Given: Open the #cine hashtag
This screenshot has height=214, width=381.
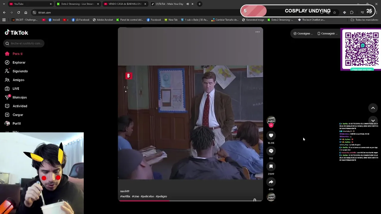Looking at the screenshot, I should pyautogui.click(x=135, y=196).
